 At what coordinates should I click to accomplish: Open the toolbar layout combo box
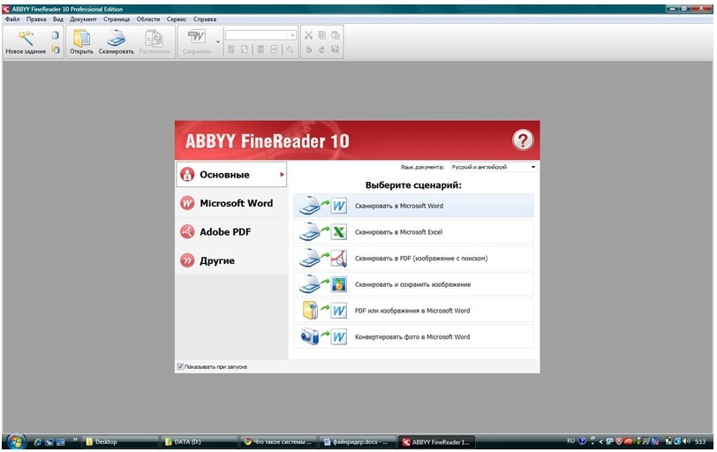click(x=260, y=35)
